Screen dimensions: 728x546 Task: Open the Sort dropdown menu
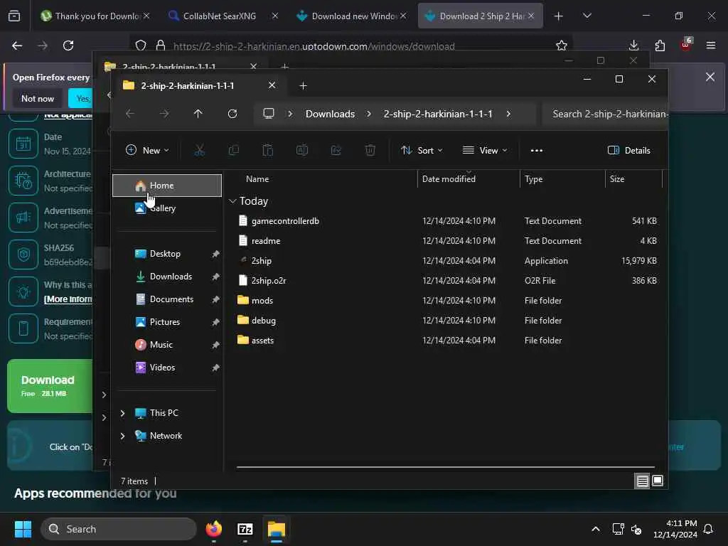point(422,151)
